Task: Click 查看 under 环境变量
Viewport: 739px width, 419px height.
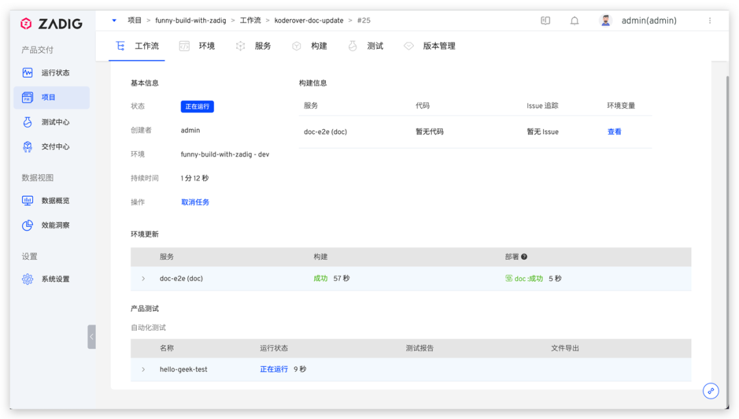Action: tap(614, 131)
